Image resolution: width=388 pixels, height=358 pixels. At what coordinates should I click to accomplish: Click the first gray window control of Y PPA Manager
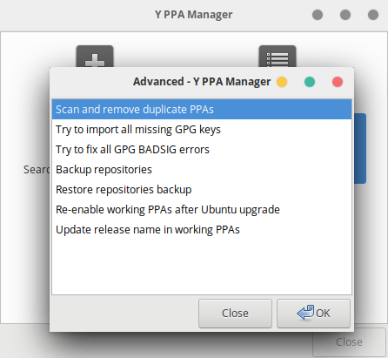tap(318, 15)
